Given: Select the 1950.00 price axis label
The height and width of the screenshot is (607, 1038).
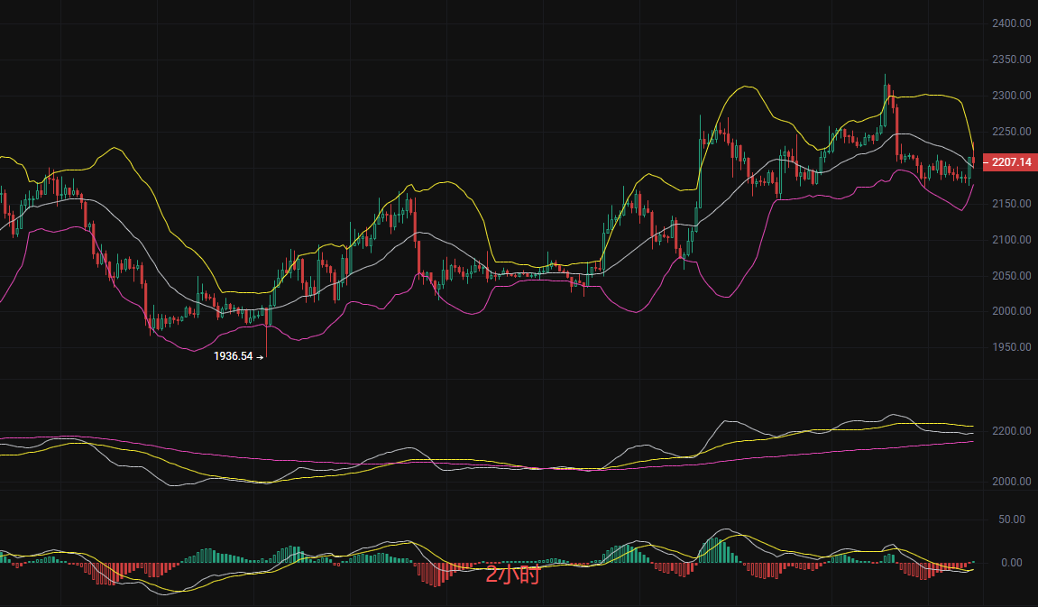Looking at the screenshot, I should click(x=1010, y=347).
